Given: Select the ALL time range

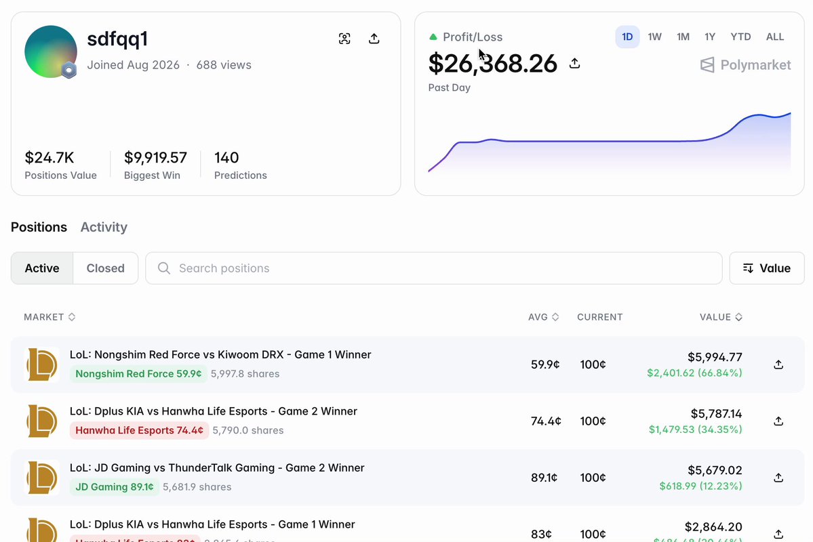Looking at the screenshot, I should click(x=774, y=37).
